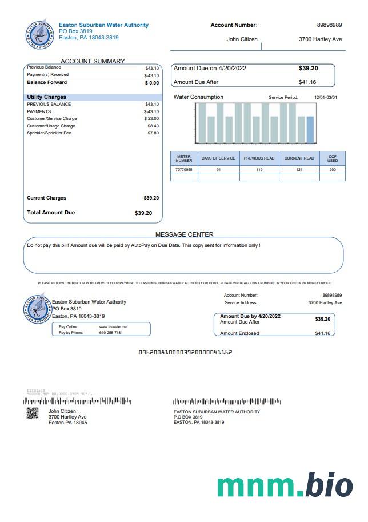Click the Total Amount Due value
Image resolution: width=368 pixels, height=522 pixels.
[143, 213]
